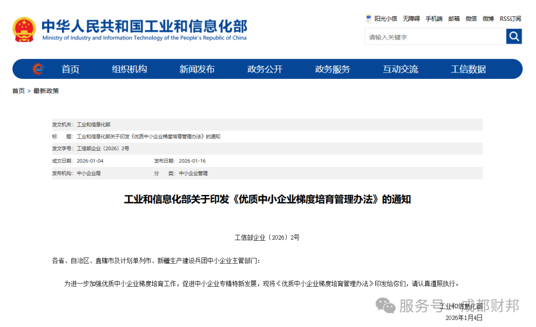The image size is (536, 327).
Task: Click the national emblem logo
Action: click(x=23, y=28)
